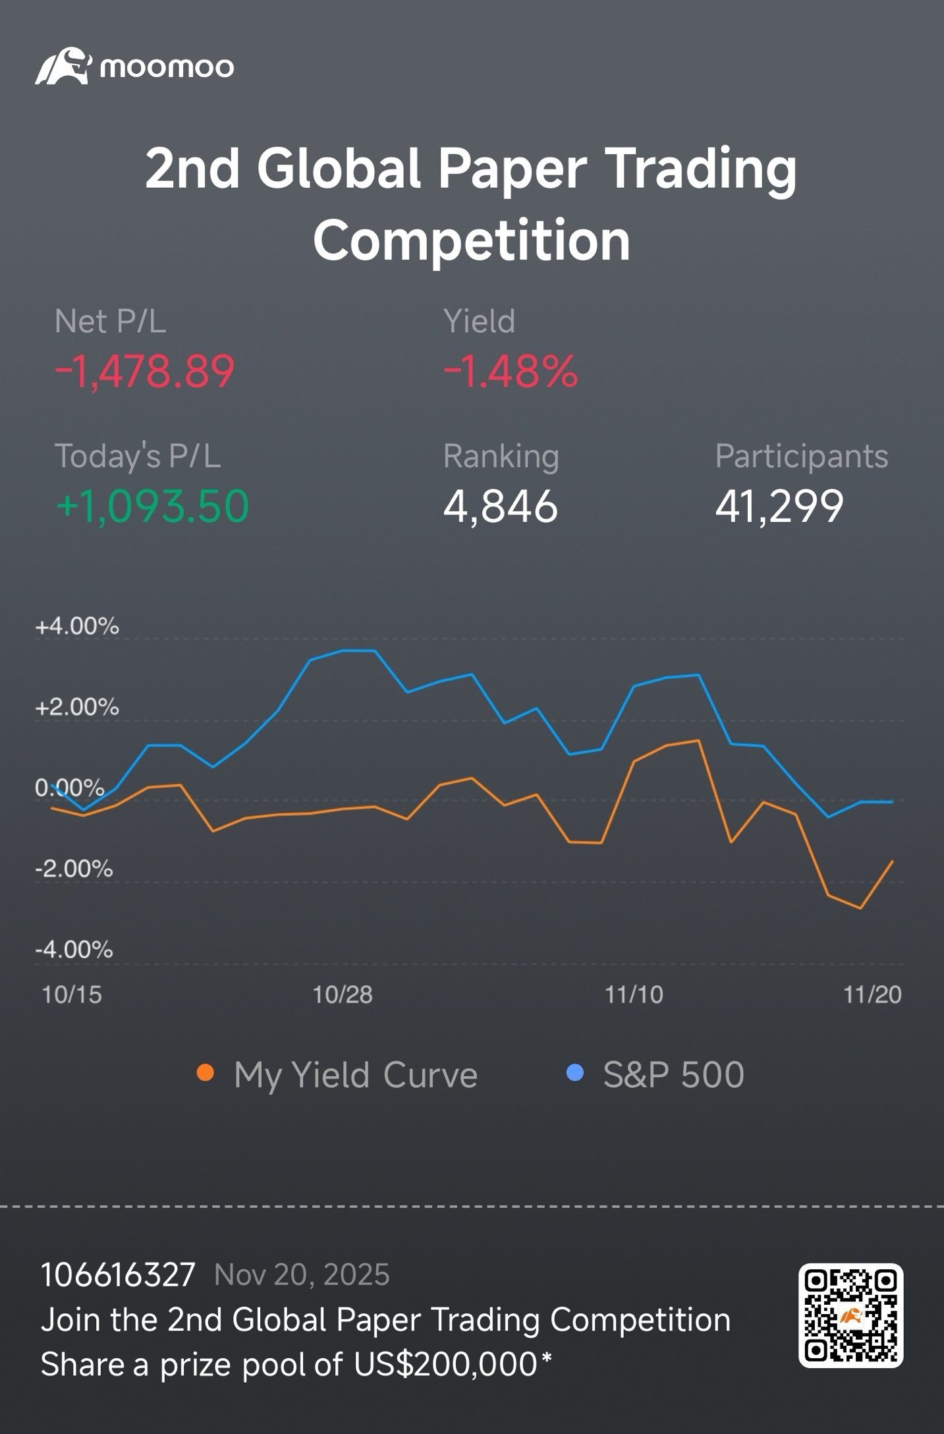944x1434 pixels.
Task: Select the My Yield Curve legend label
Action: pos(356,1075)
